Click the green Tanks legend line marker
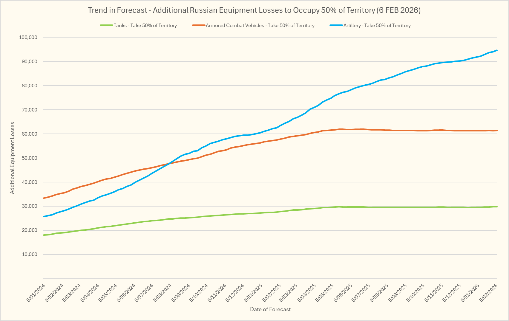 106,26
